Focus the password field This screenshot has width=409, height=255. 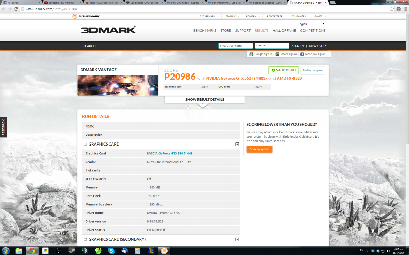click(x=272, y=46)
